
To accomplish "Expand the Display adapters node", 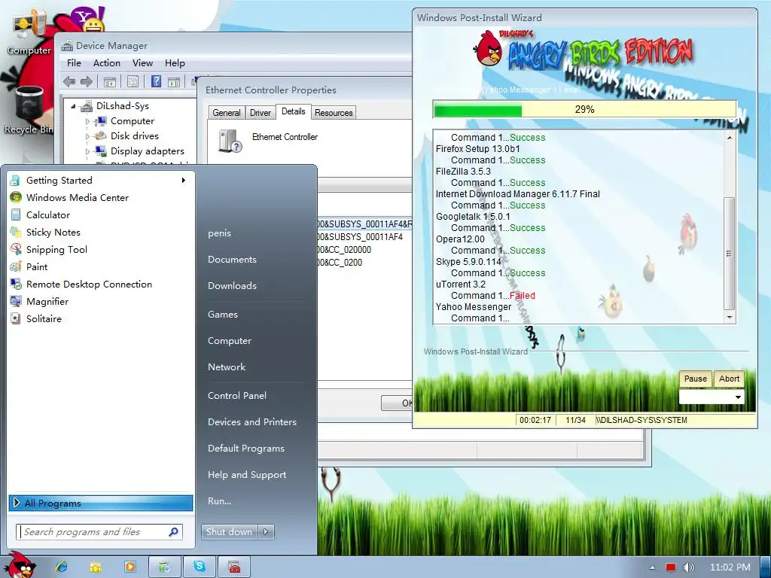I will (x=87, y=151).
